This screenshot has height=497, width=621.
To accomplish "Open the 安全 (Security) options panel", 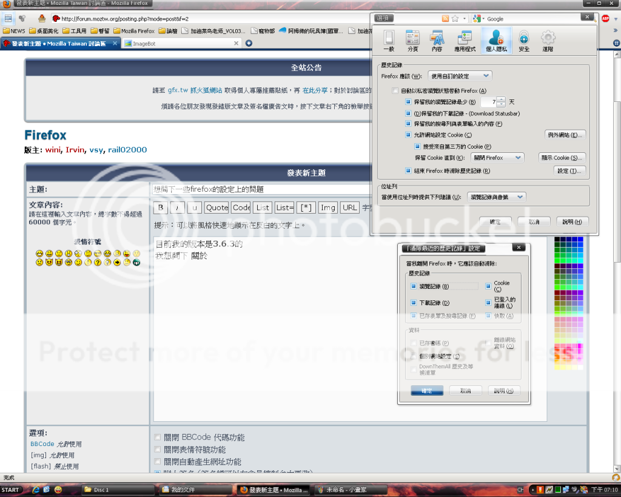I will click(x=523, y=41).
